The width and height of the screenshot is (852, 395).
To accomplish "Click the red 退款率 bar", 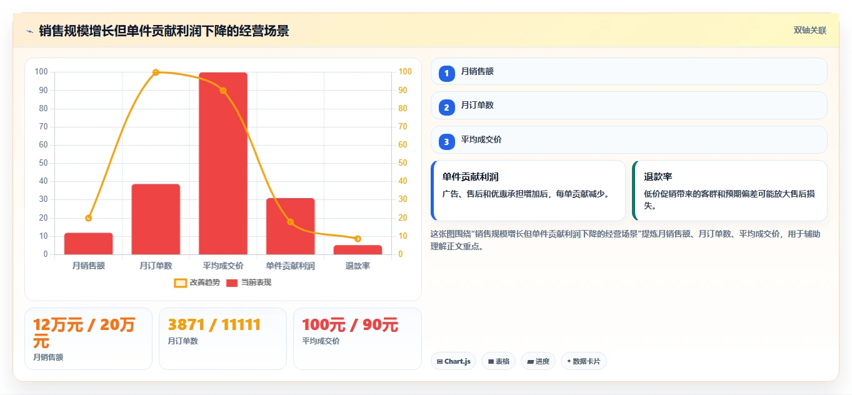I will 358,250.
